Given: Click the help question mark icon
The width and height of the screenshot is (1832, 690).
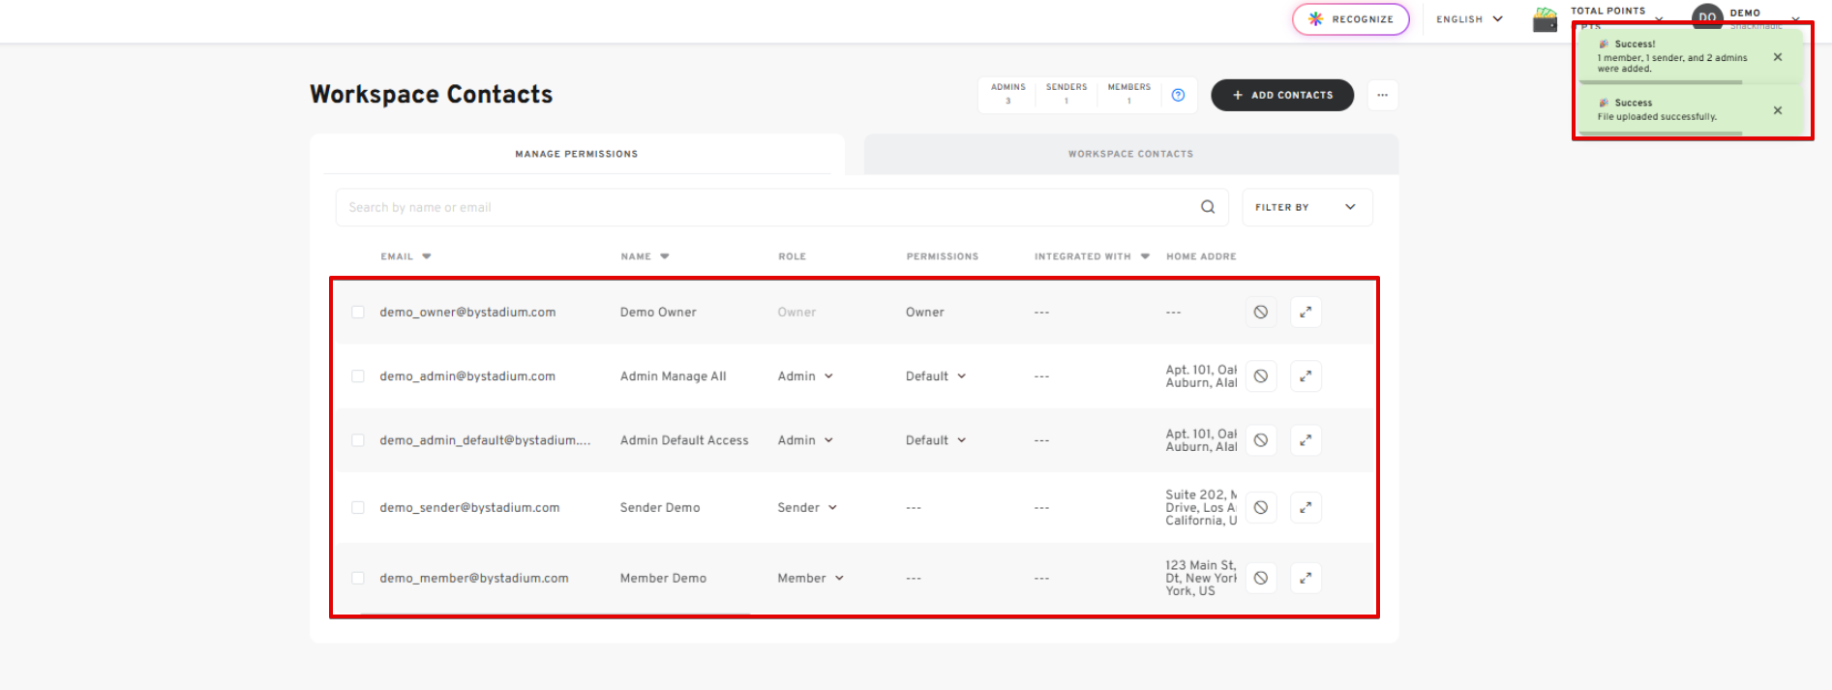Looking at the screenshot, I should (x=1178, y=95).
